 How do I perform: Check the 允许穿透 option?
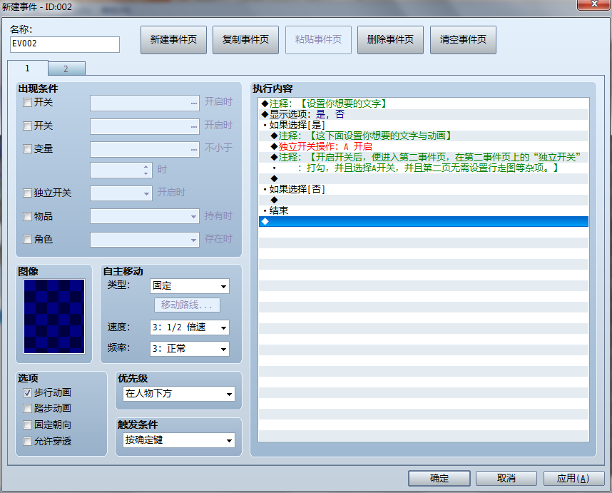pos(27,441)
